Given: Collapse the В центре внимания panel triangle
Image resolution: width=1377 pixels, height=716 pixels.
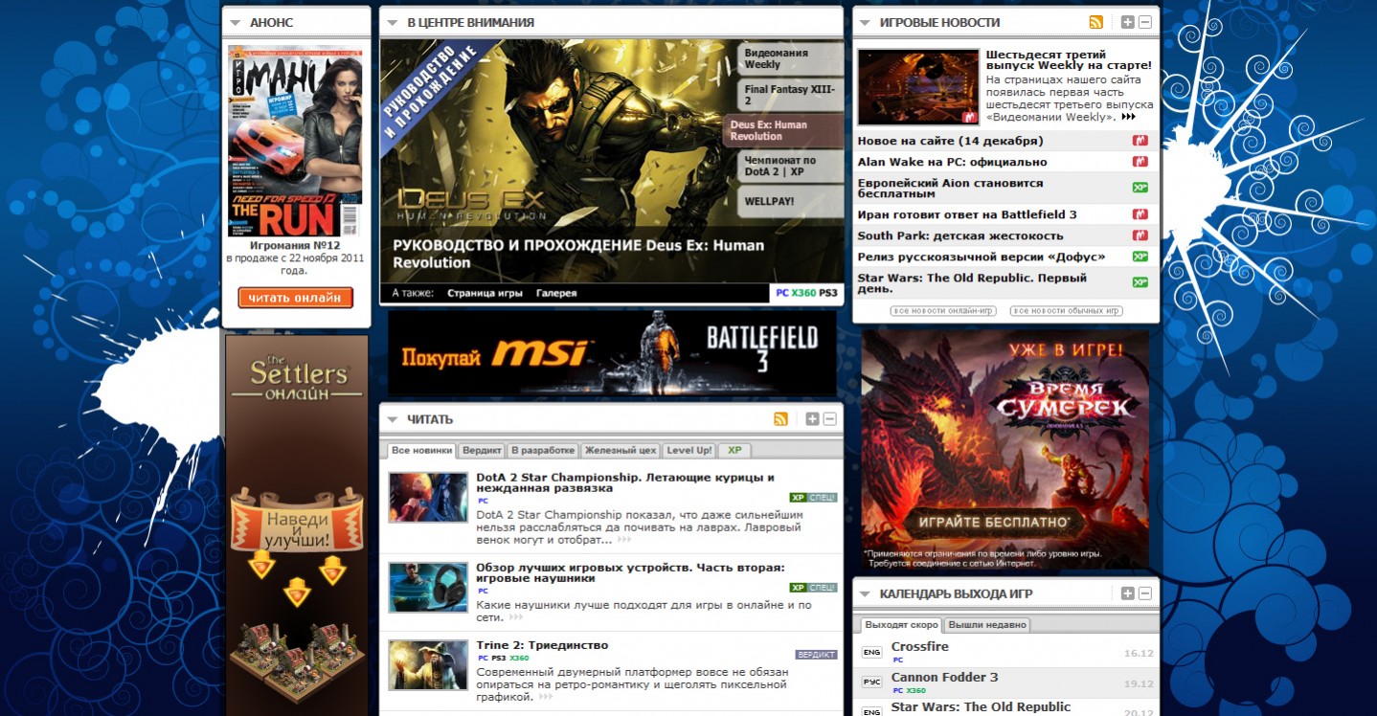Looking at the screenshot, I should pyautogui.click(x=393, y=22).
